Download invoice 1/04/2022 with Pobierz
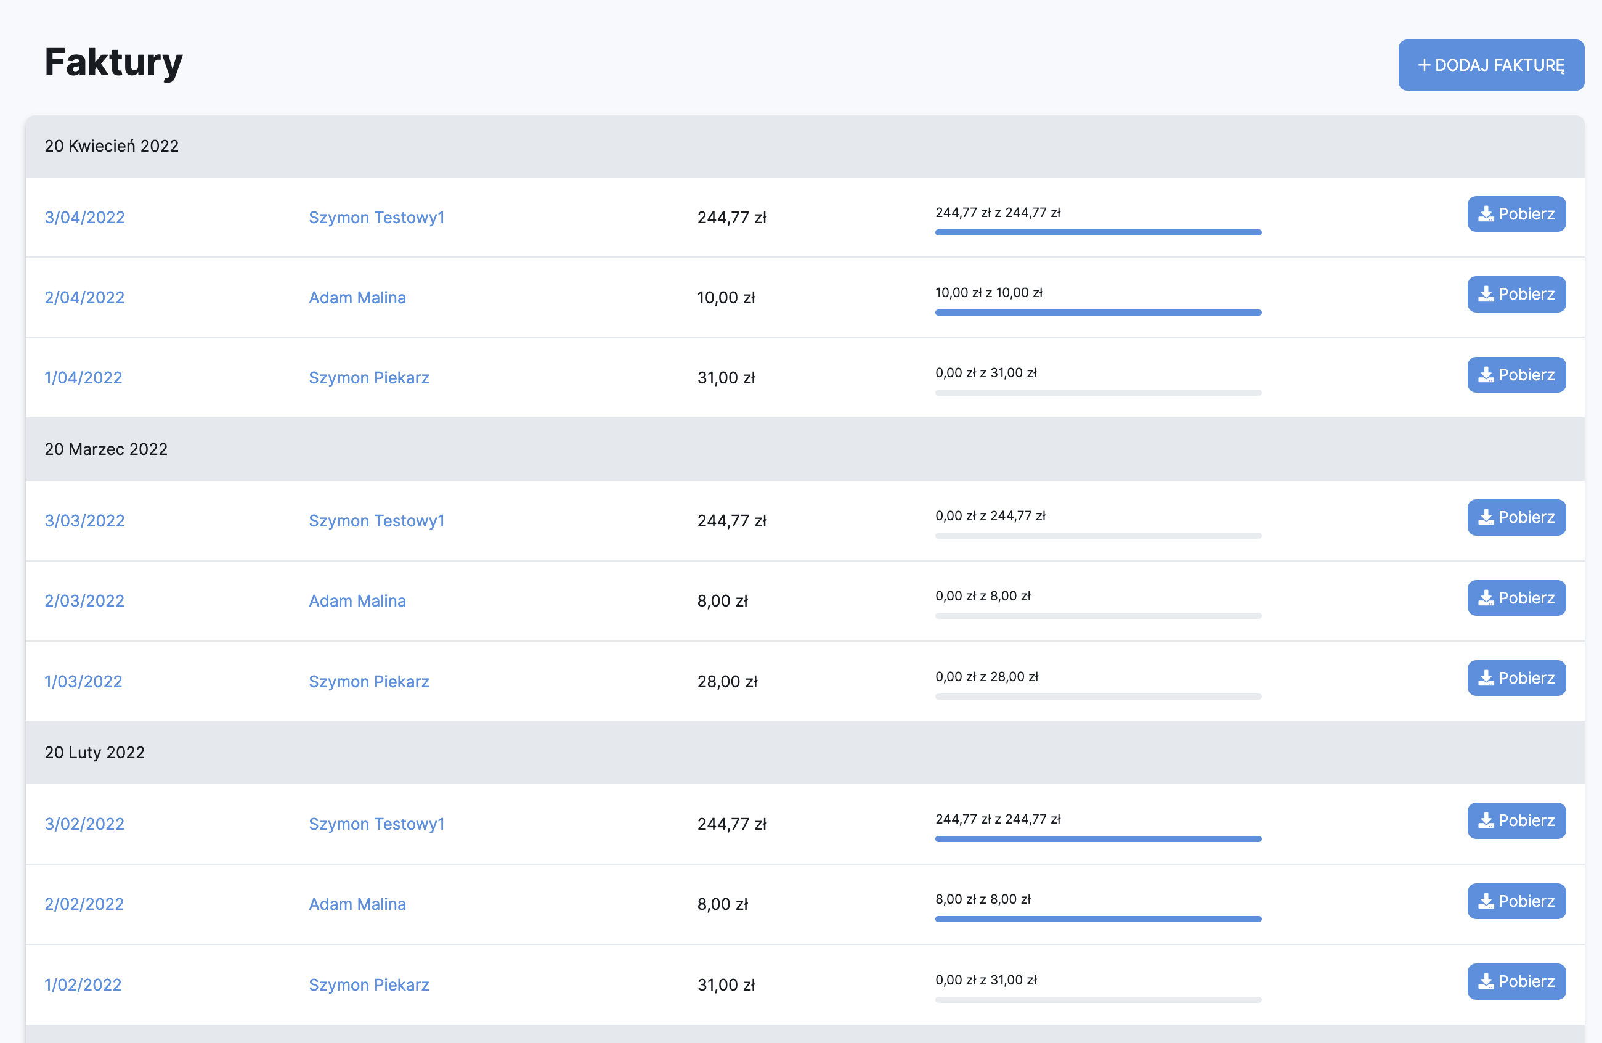Screen dimensions: 1602x1043 click(1516, 375)
